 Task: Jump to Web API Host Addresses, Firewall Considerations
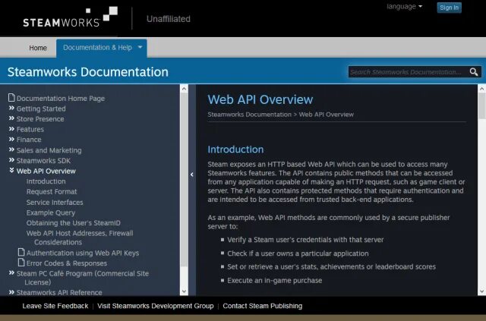(x=80, y=238)
